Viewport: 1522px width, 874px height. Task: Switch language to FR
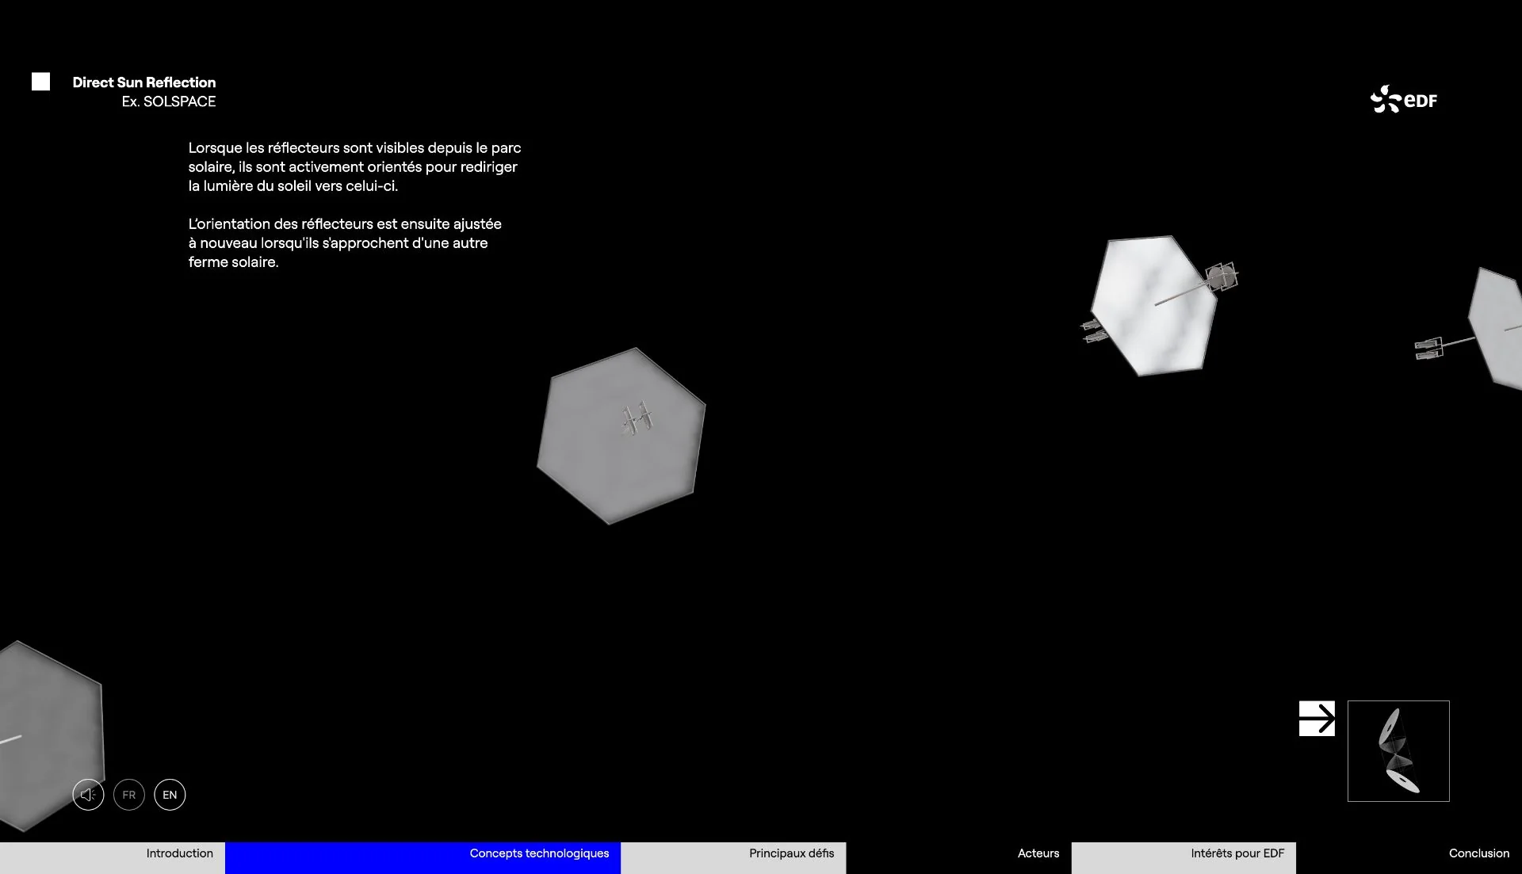129,795
